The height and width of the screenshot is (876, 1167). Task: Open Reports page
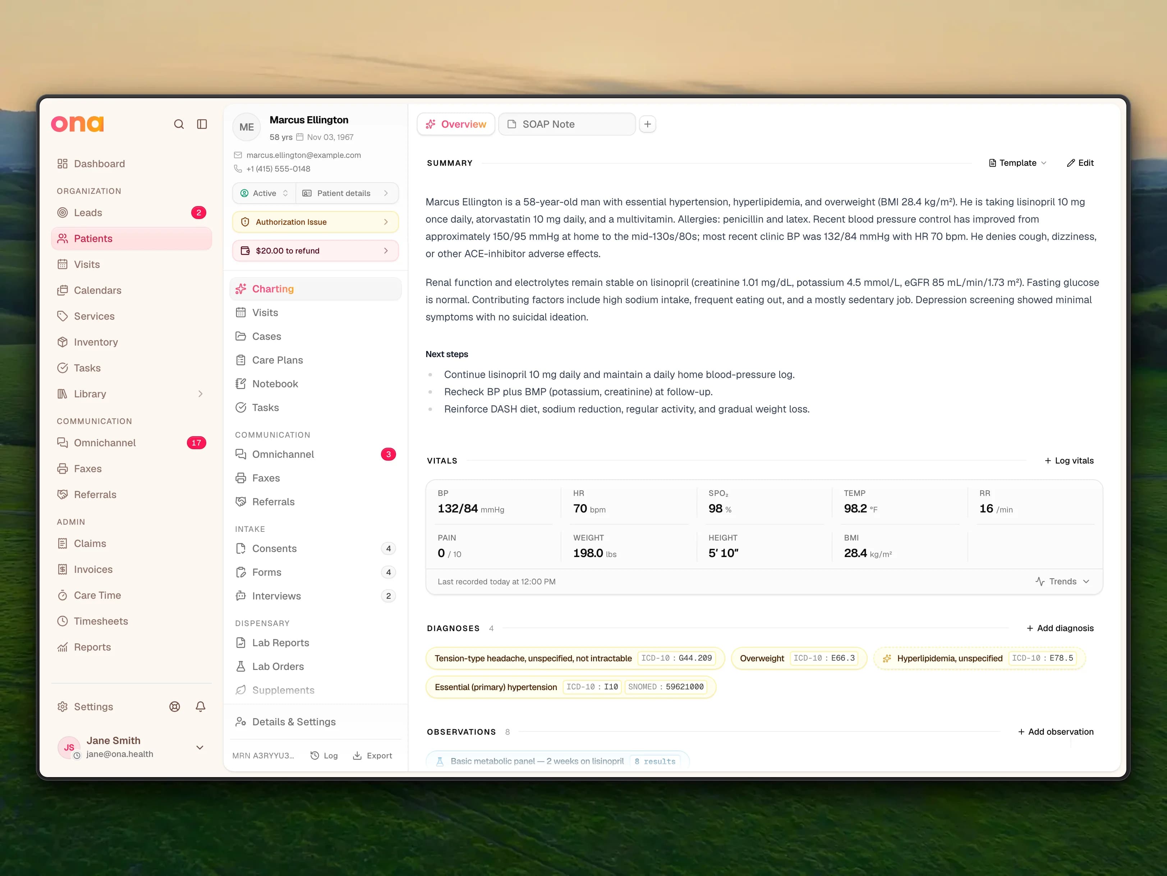(x=132, y=647)
